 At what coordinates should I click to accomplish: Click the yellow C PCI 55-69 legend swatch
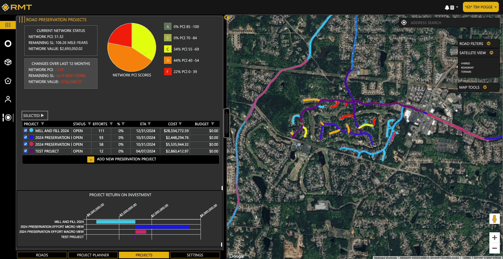(168, 49)
